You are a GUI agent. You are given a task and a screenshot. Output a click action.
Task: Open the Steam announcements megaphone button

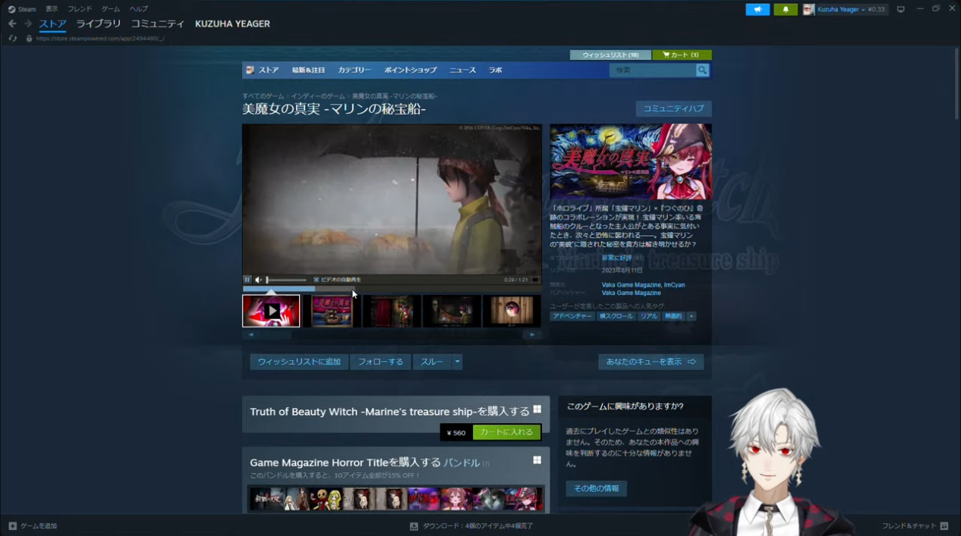[x=758, y=9]
